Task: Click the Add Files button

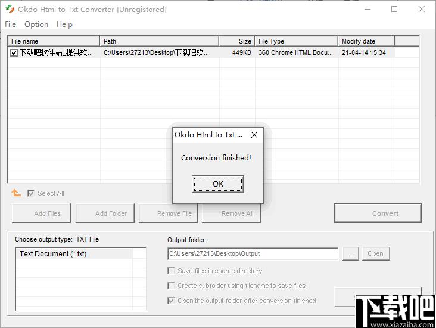Action: click(42, 213)
